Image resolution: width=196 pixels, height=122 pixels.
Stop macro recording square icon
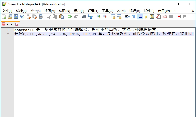[x=185, y=17]
